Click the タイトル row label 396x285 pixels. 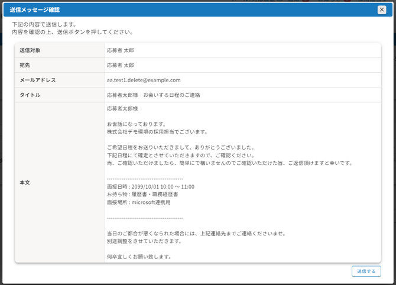pos(30,95)
